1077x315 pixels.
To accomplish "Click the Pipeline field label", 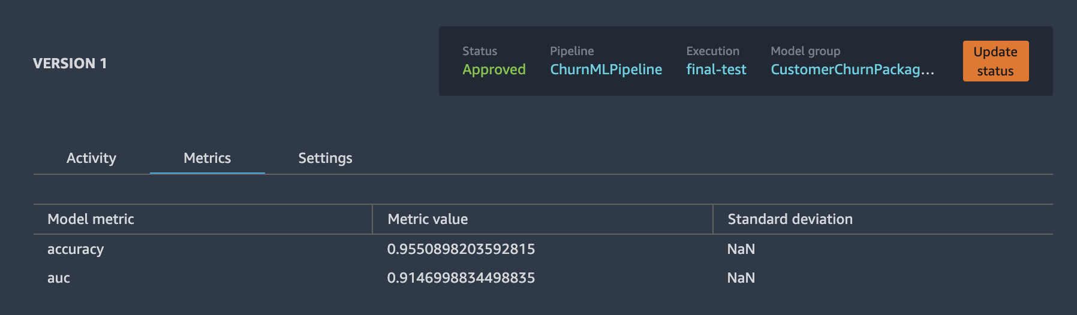I will click(571, 51).
